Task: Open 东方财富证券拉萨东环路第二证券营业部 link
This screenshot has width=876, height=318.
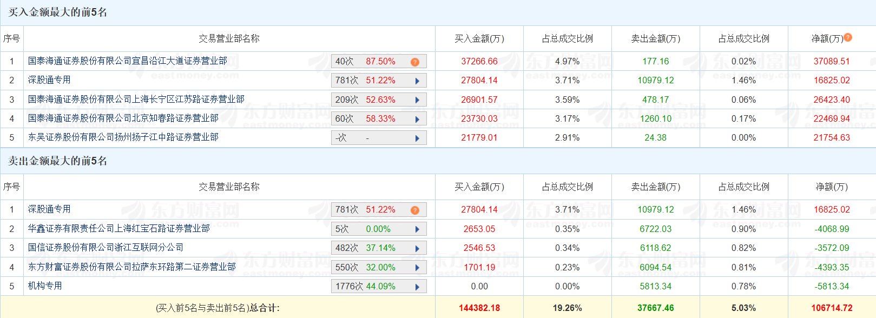Action: click(x=132, y=267)
